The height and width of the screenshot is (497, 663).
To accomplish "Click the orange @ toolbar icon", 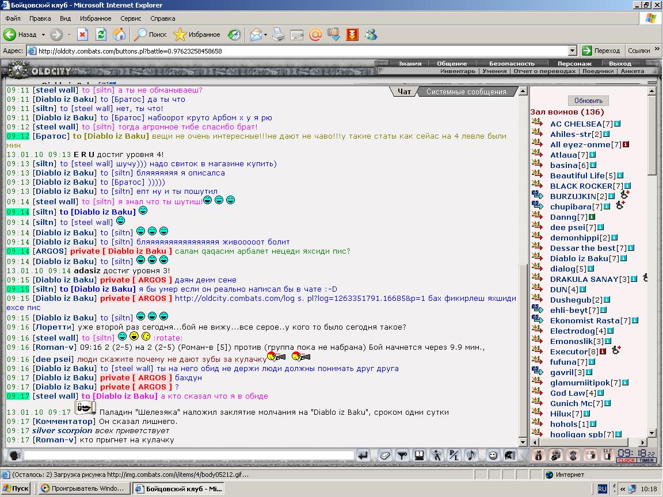I will click(315, 35).
